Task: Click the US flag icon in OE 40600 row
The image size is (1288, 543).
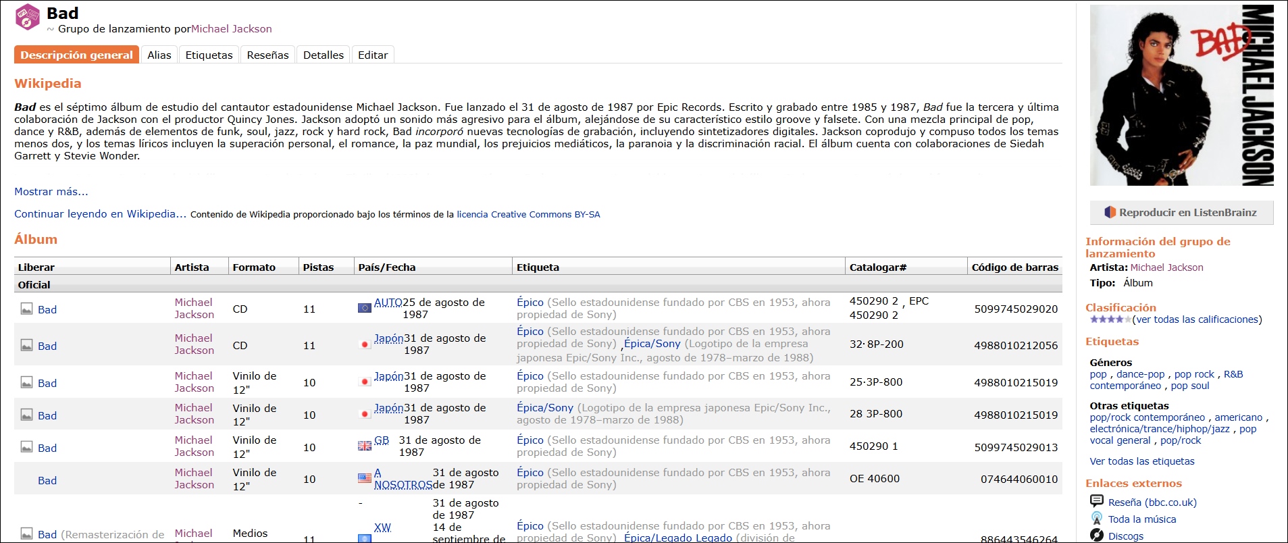Action: [x=365, y=478]
